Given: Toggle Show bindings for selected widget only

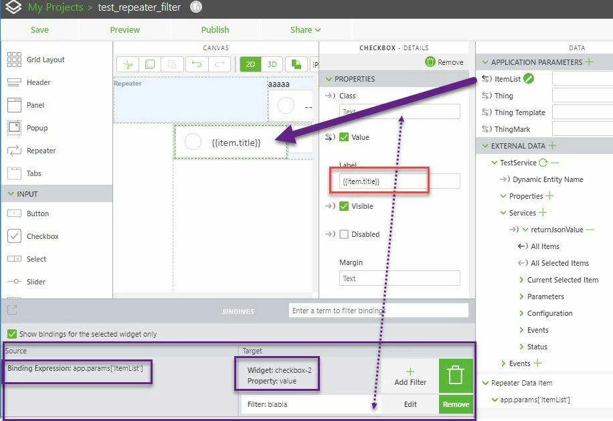Looking at the screenshot, I should (12, 334).
